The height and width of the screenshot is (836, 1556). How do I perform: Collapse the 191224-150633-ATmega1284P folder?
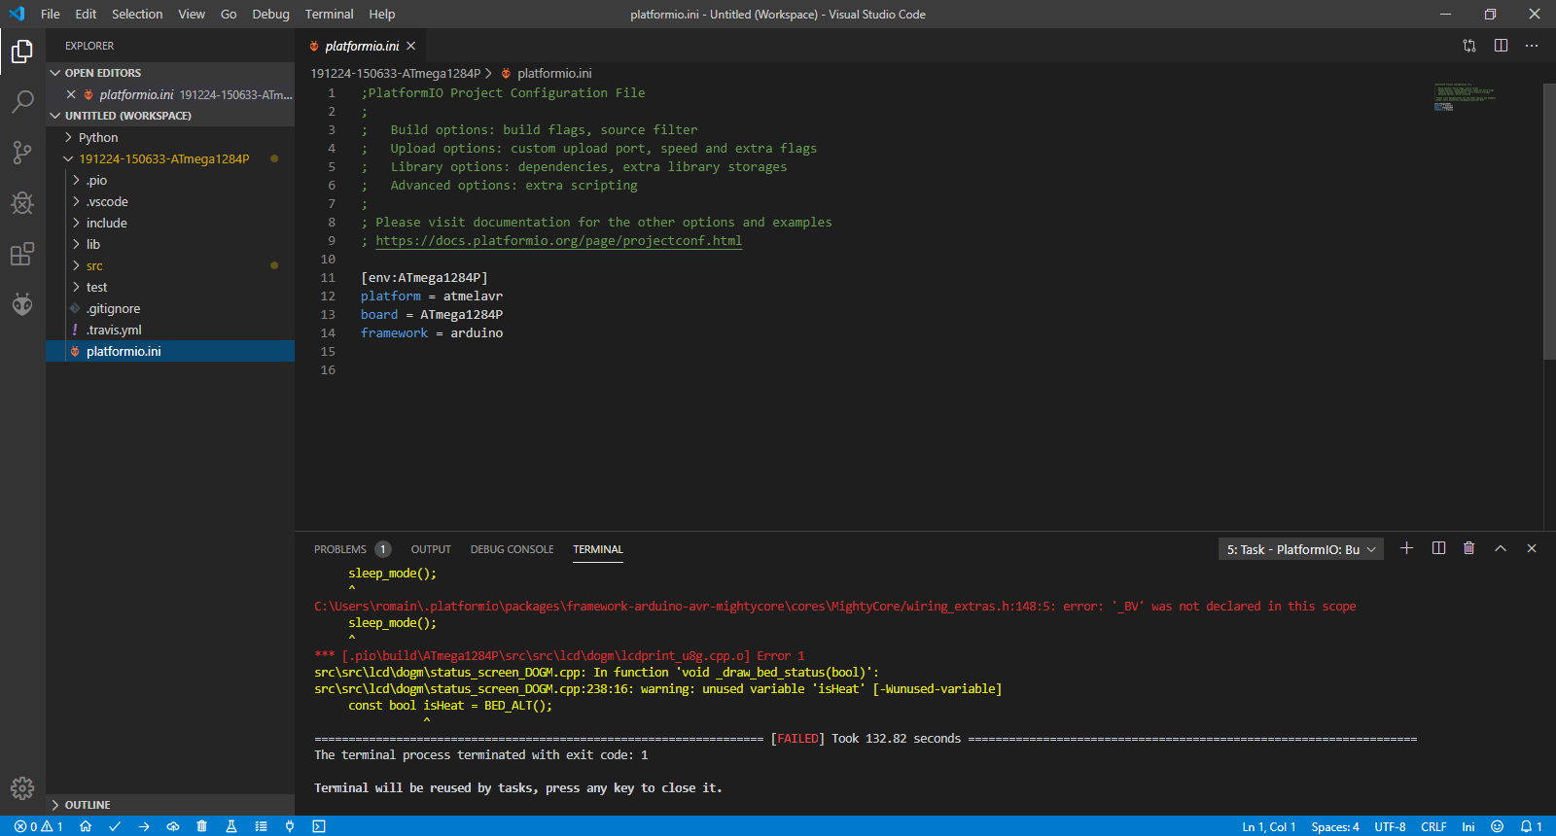click(170, 158)
